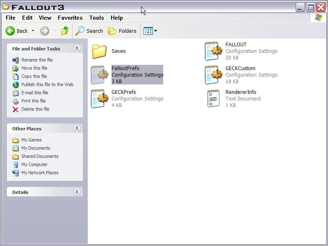Click the folder icon in the title bar
Viewport: 328px width, 246px height.
[6, 7]
